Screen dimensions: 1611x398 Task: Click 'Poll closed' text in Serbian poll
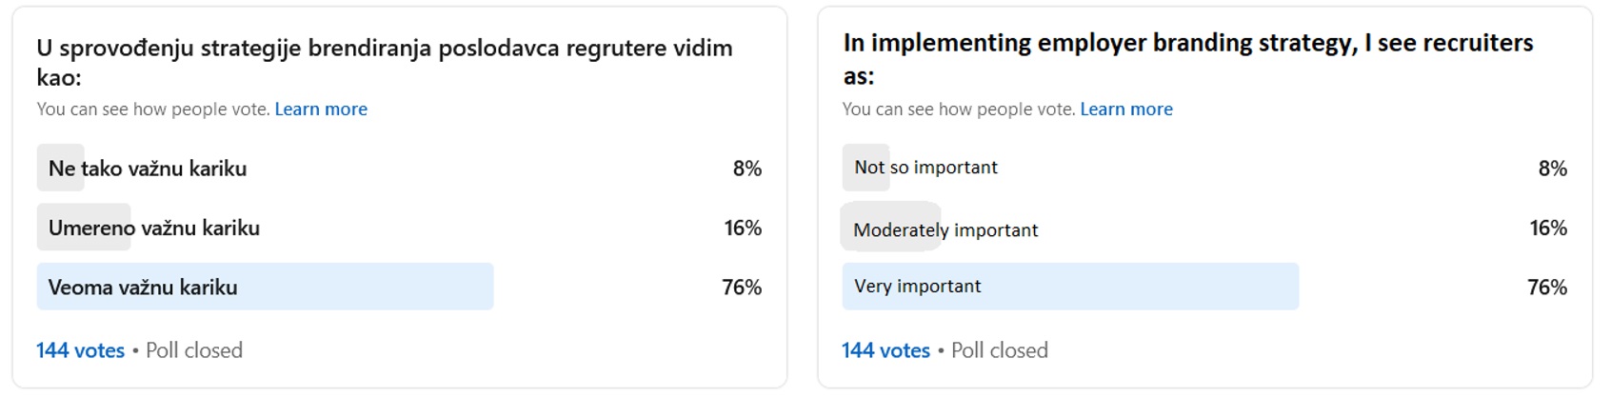(194, 350)
